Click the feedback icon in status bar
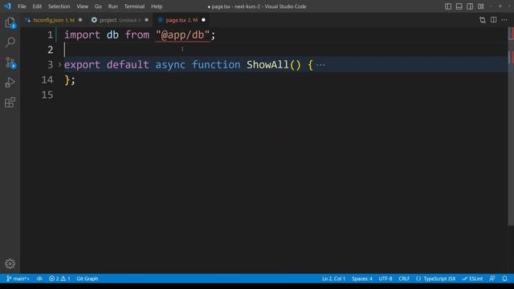Screen dimensions: 514x289 point(492,279)
